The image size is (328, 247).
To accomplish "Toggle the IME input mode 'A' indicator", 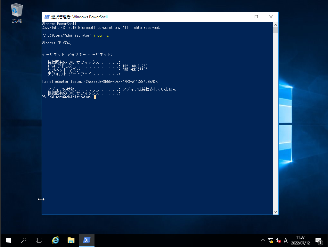I will (x=286, y=241).
